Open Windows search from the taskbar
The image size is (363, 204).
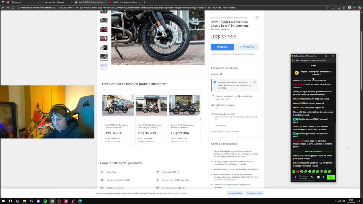pos(10,201)
